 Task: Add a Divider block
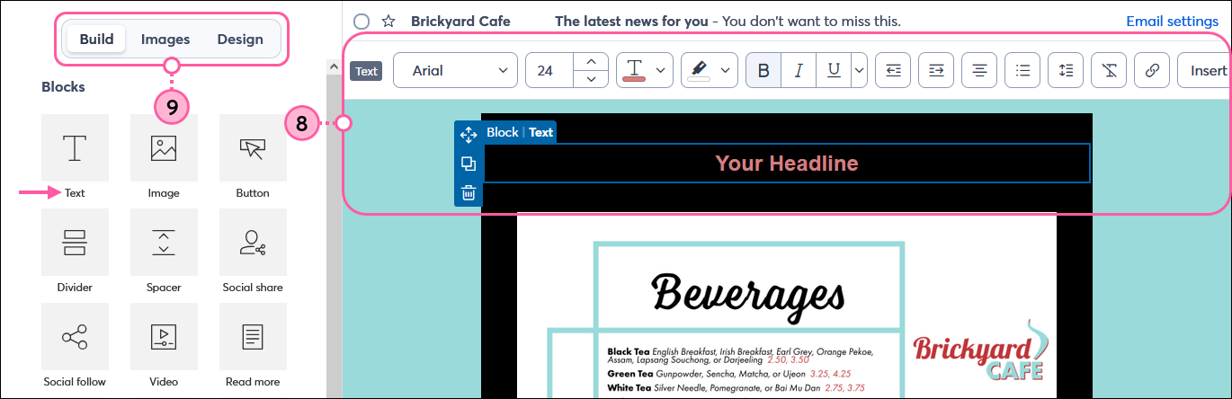pos(75,243)
